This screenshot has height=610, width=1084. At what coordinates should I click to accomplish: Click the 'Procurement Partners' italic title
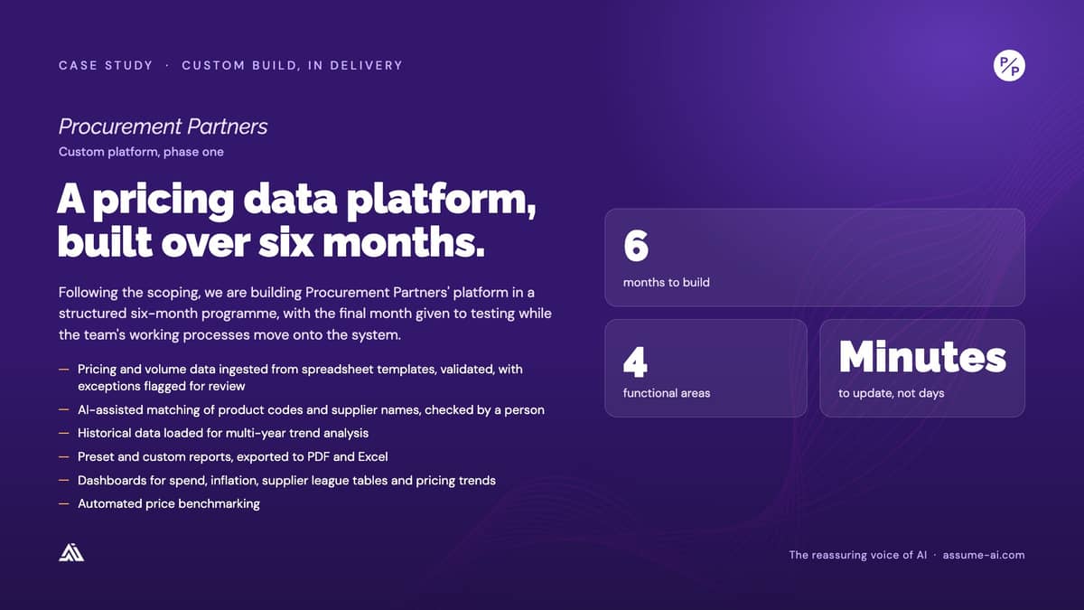coord(164,127)
